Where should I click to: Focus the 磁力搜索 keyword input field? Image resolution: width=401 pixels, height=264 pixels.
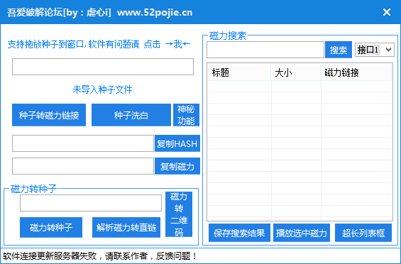[265, 50]
